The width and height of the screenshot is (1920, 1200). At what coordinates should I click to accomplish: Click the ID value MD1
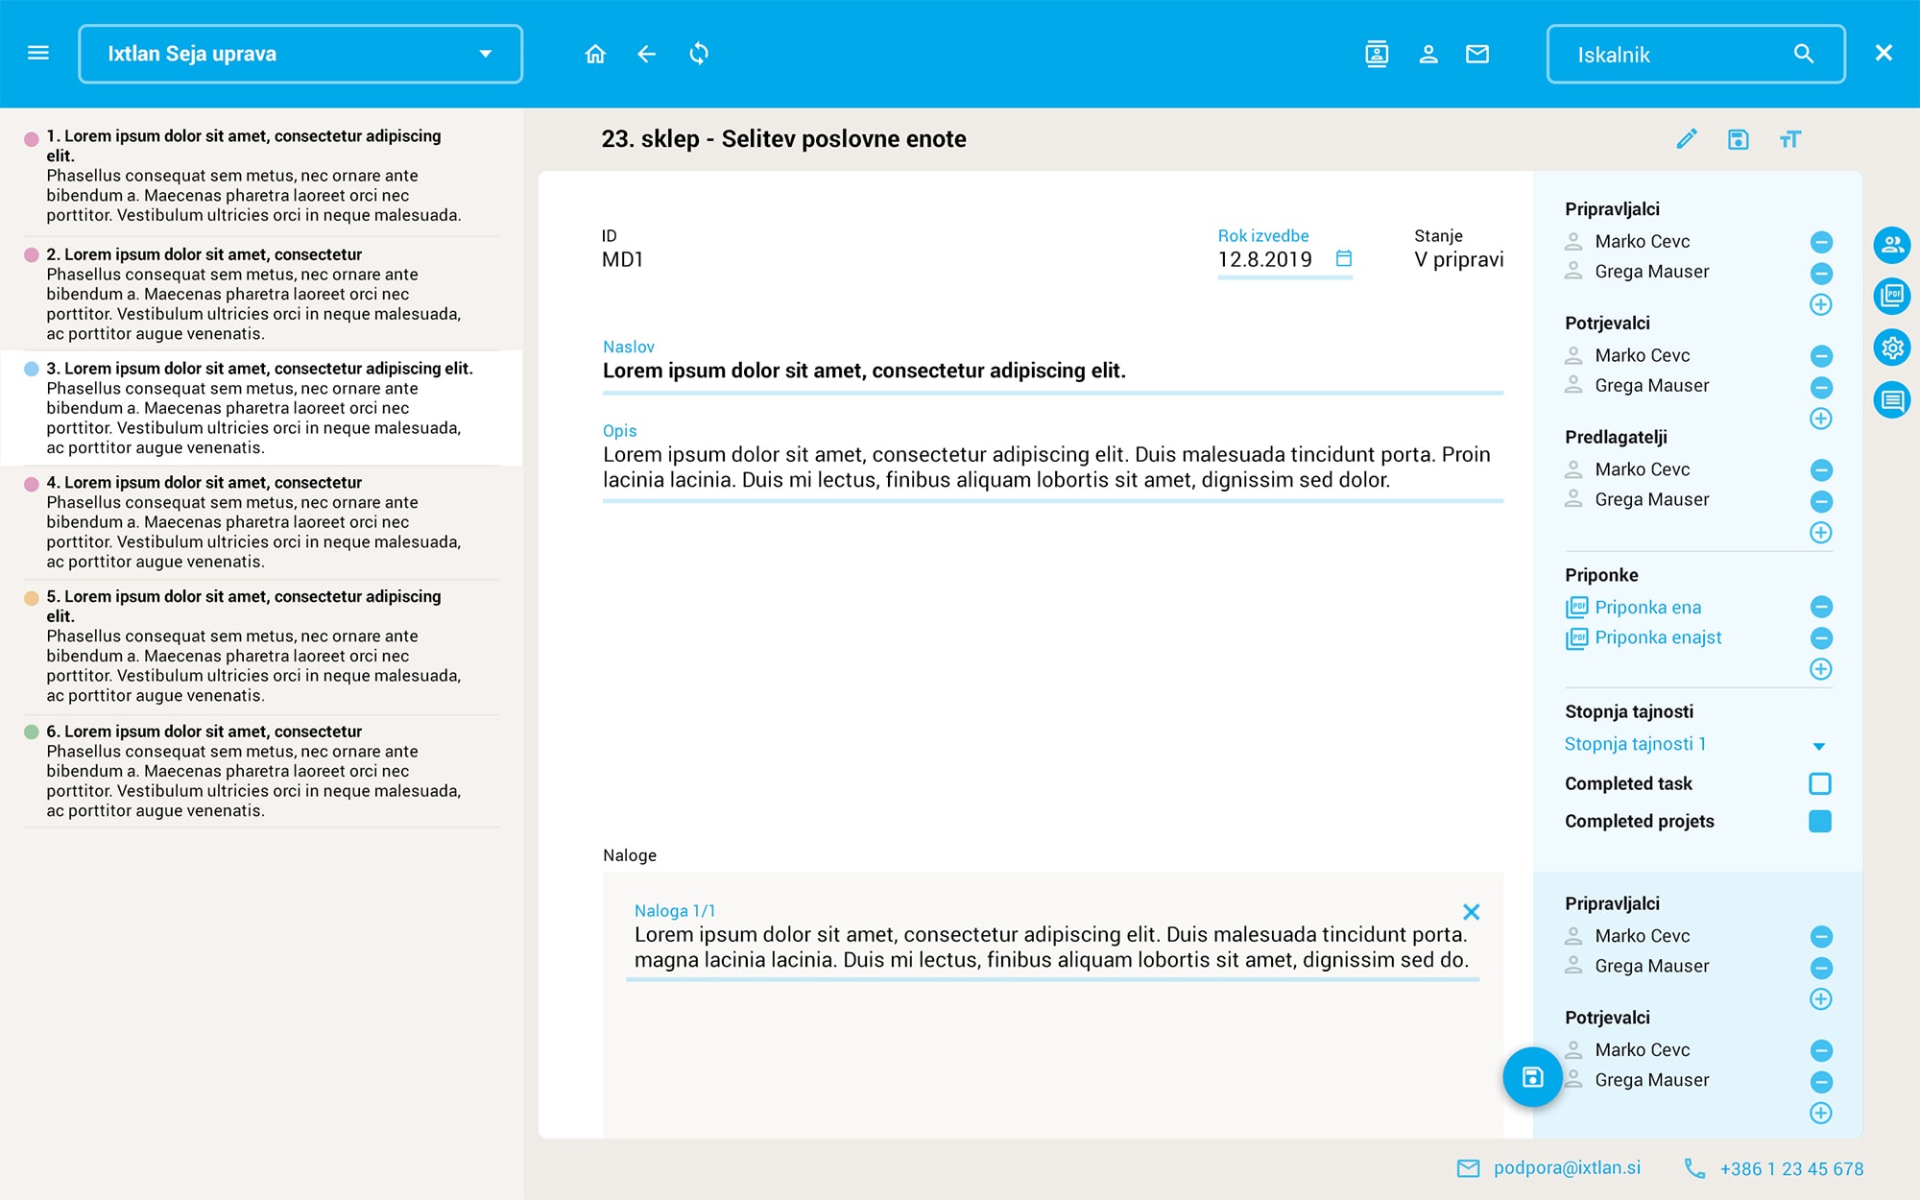coord(622,259)
